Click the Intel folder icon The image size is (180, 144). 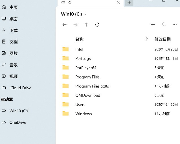[x=65, y=49]
